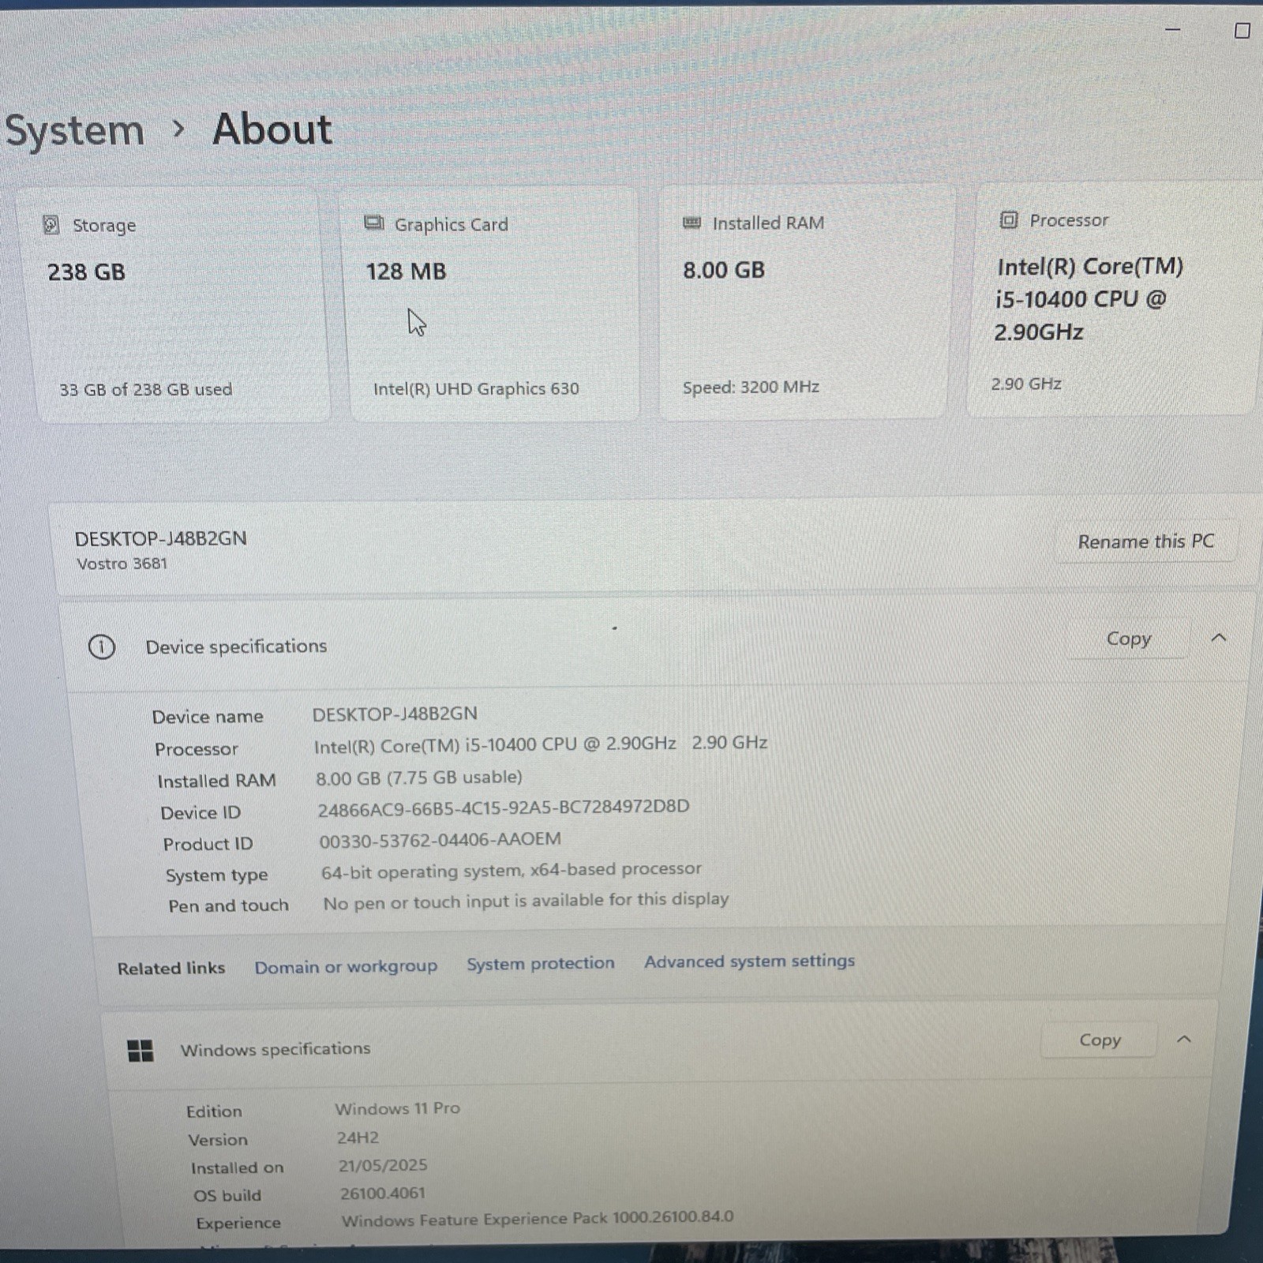Select 'Windows Feature Experience Pack' value

coord(538,1218)
